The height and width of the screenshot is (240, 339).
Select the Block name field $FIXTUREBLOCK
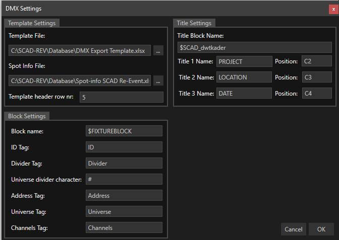point(124,131)
